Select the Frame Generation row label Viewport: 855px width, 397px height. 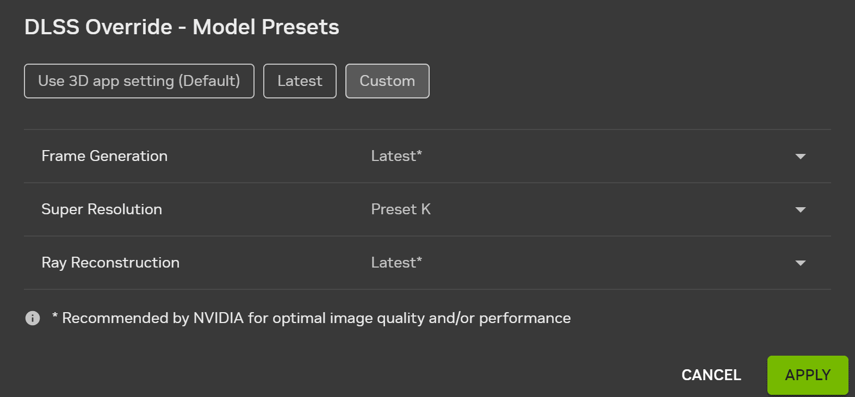(104, 156)
